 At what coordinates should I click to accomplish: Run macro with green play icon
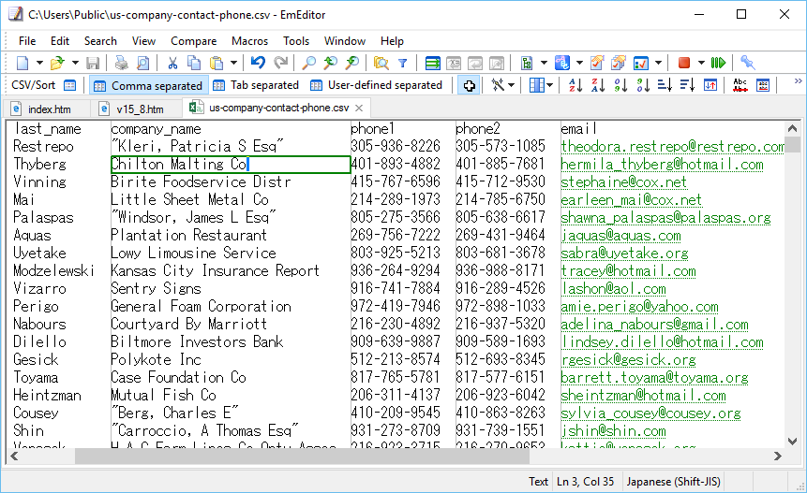coord(718,64)
